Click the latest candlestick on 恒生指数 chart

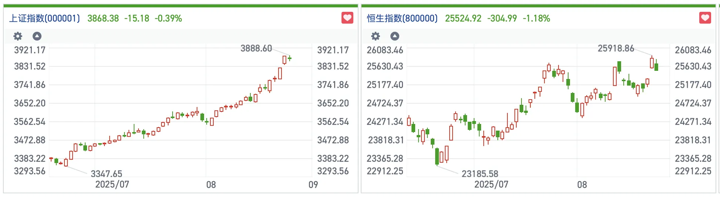(656, 66)
